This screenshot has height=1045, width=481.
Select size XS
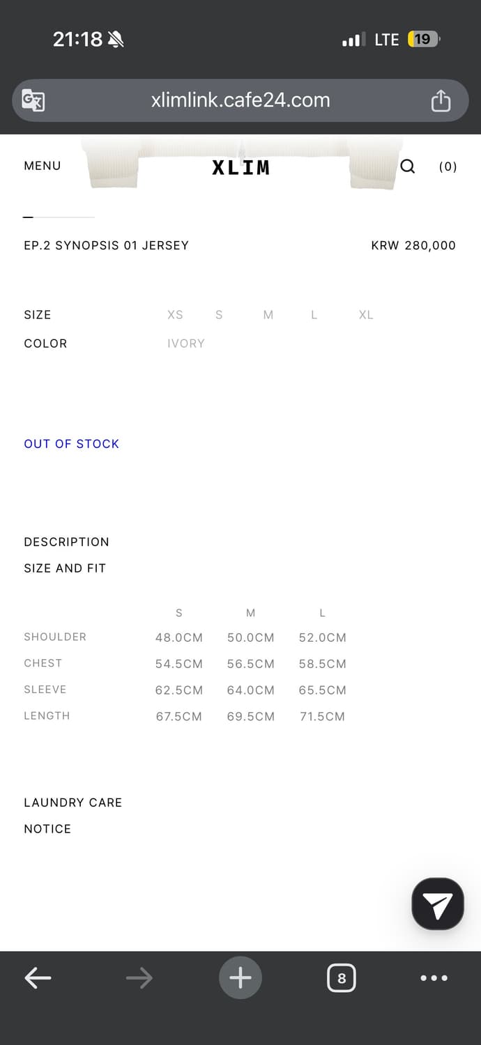click(x=175, y=315)
